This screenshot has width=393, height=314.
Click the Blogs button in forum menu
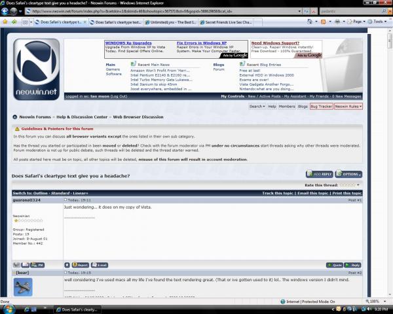[x=303, y=107]
